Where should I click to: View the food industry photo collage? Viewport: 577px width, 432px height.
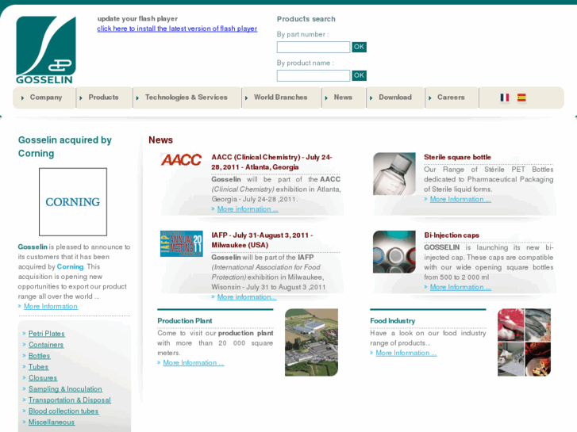[524, 342]
